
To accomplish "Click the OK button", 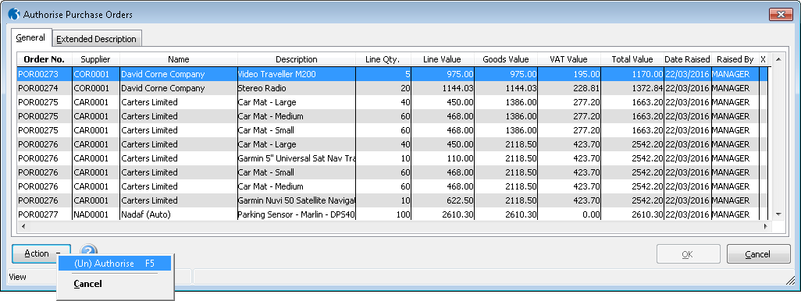I will 688,254.
